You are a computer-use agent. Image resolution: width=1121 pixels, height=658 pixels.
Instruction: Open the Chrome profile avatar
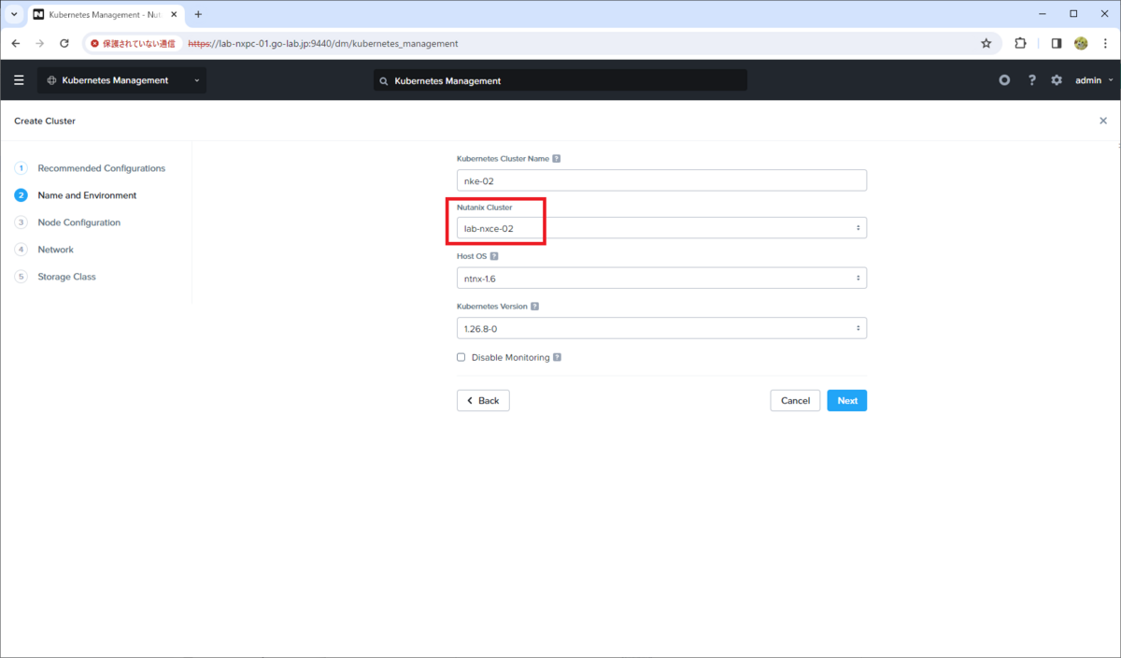tap(1081, 43)
